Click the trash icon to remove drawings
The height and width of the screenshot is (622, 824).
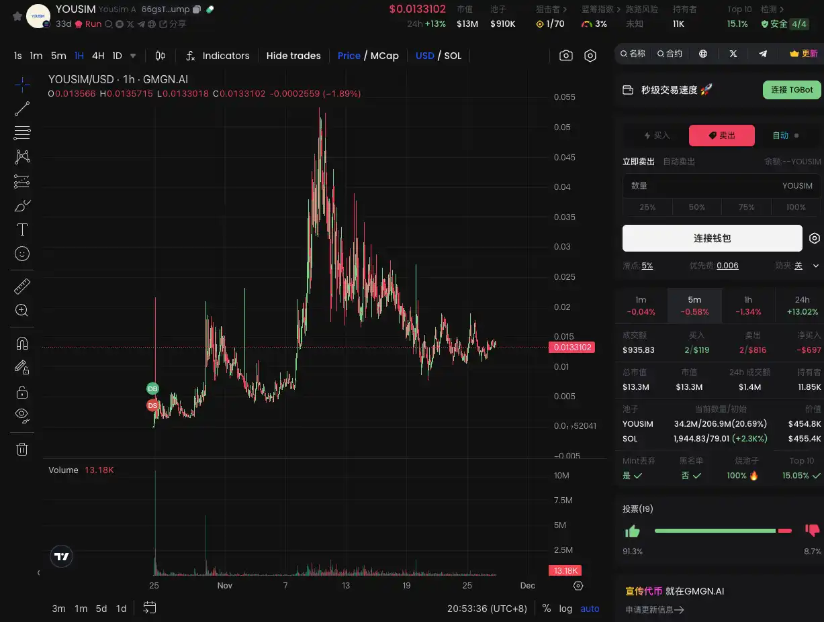(x=22, y=450)
